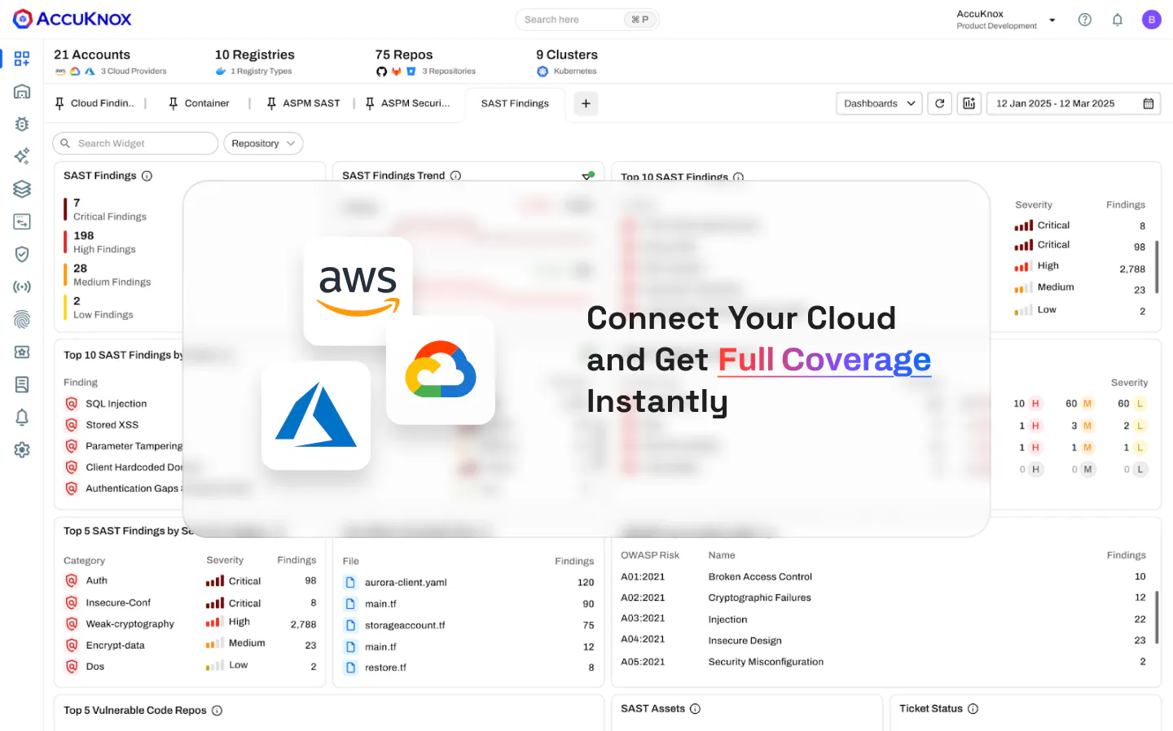Click the Full Coverage link text
Viewport: 1173px width, 731px height.
[824, 359]
